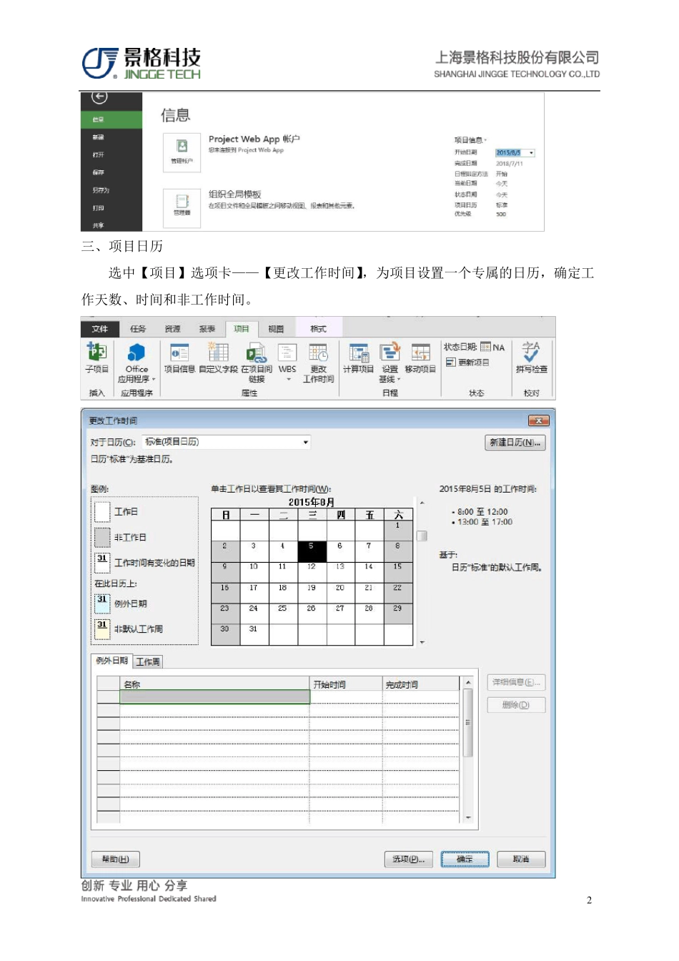Select August 31 in the calendar

(254, 634)
